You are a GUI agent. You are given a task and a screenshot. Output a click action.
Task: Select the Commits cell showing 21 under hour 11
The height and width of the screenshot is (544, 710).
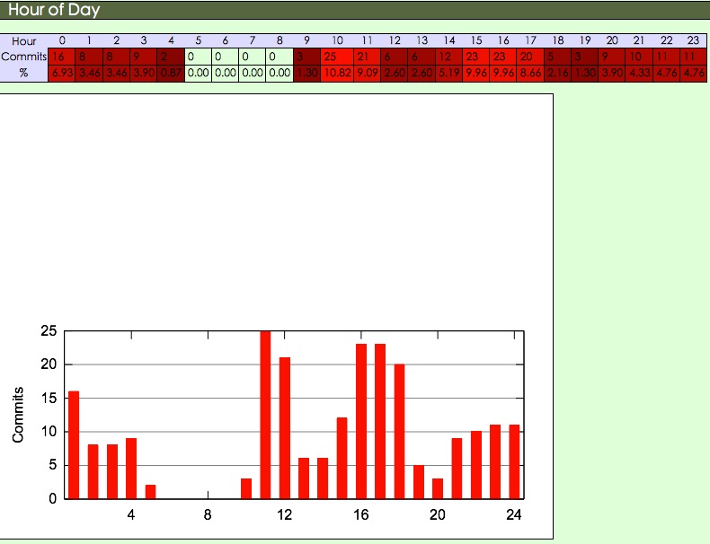click(368, 57)
